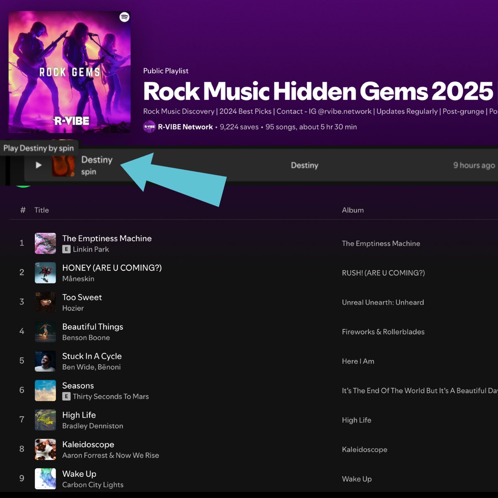Click the explicit badge next to Linkin Park
The image size is (498, 498).
click(66, 249)
